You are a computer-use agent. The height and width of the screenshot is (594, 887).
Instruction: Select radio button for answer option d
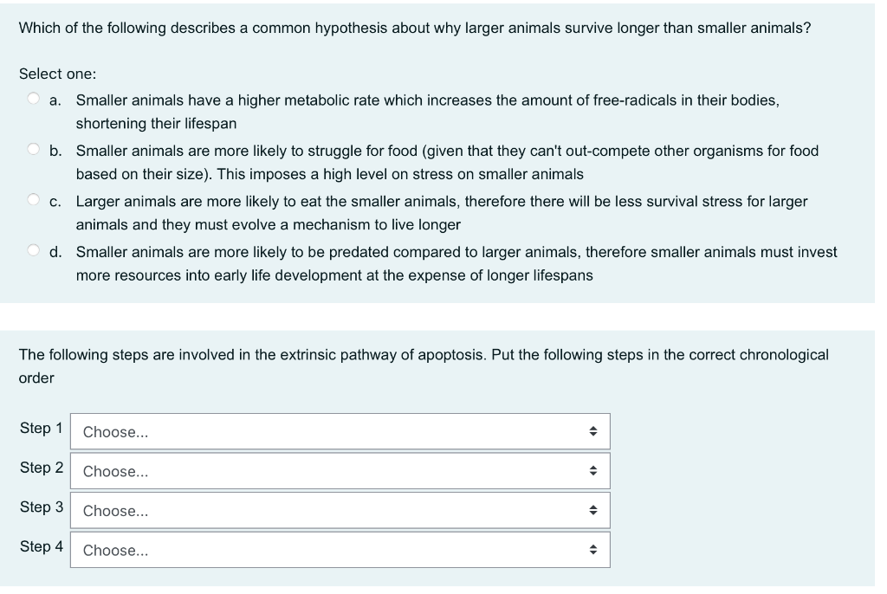coord(32,249)
